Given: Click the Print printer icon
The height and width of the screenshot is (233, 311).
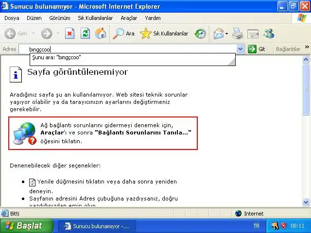Looking at the screenshot, I should click(238, 33).
